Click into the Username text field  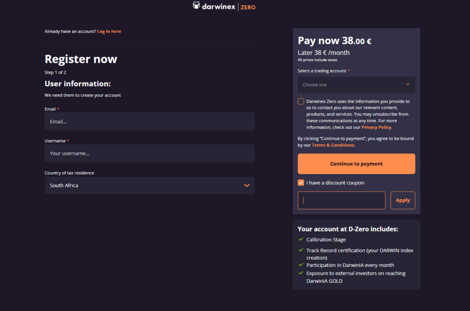tap(149, 153)
